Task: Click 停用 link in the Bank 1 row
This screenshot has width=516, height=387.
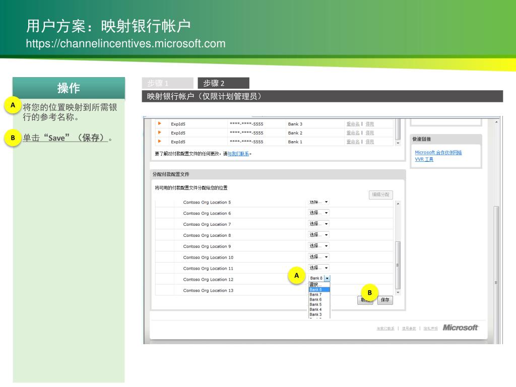Action: (x=369, y=142)
